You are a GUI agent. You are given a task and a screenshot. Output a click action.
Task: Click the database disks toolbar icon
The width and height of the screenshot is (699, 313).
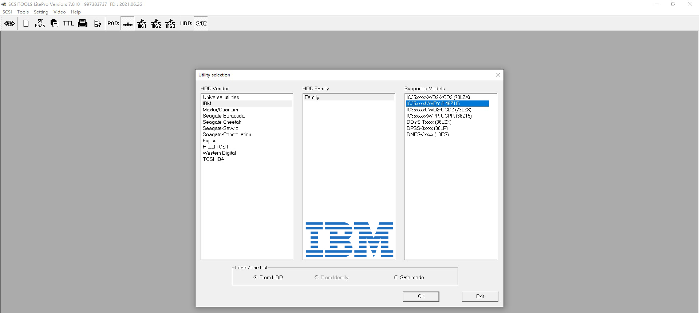click(x=54, y=24)
